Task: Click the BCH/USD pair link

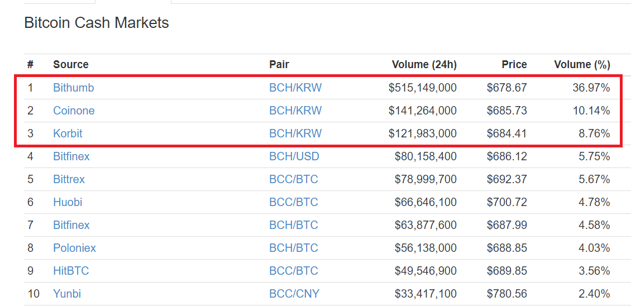Action: pos(294,156)
